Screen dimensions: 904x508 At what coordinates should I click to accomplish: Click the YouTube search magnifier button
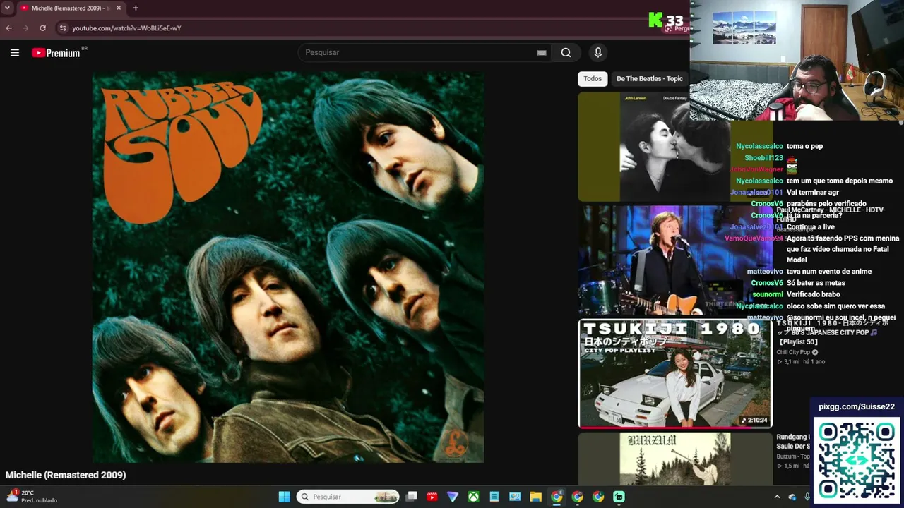pyautogui.click(x=566, y=52)
